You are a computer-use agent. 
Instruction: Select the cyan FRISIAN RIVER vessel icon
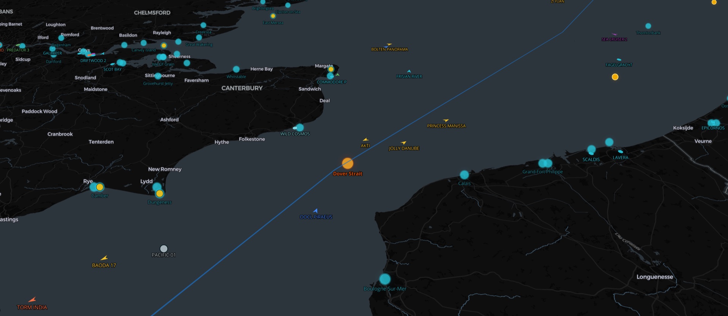(409, 71)
